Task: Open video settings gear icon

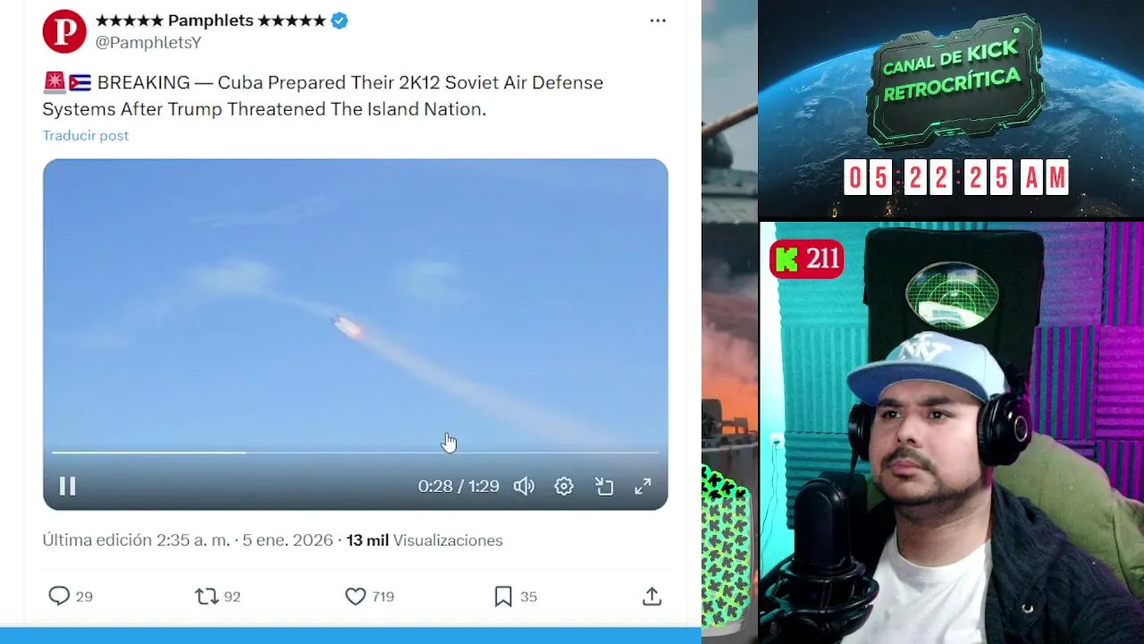Action: pos(564,486)
